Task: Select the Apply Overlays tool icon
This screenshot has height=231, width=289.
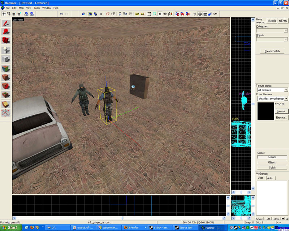Action: click(6, 95)
